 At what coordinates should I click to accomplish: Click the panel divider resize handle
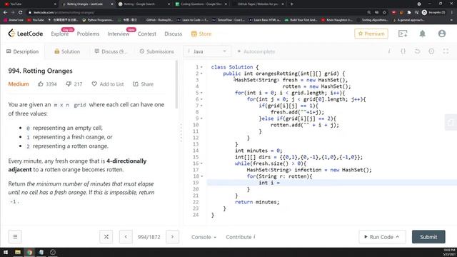pyautogui.click(x=181, y=133)
